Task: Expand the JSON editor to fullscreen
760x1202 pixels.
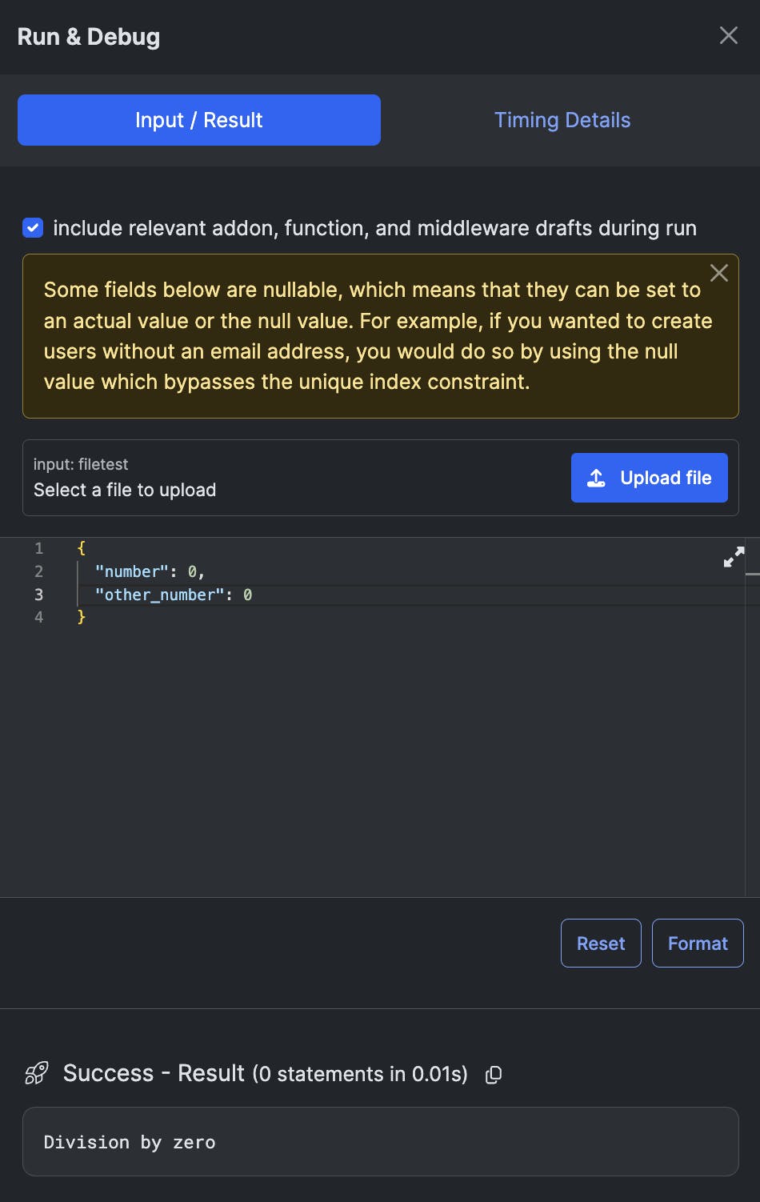Action: (x=734, y=557)
